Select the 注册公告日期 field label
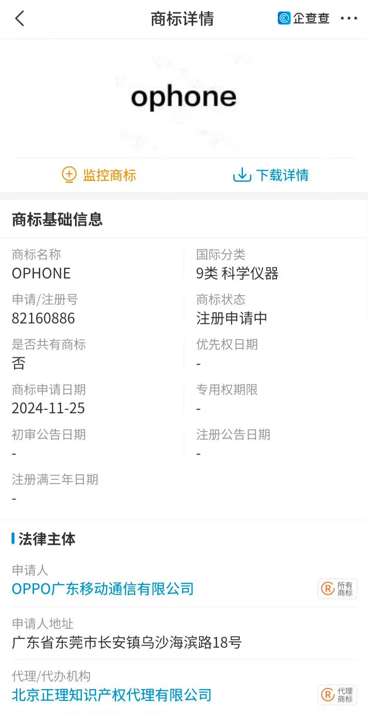 pos(233,435)
